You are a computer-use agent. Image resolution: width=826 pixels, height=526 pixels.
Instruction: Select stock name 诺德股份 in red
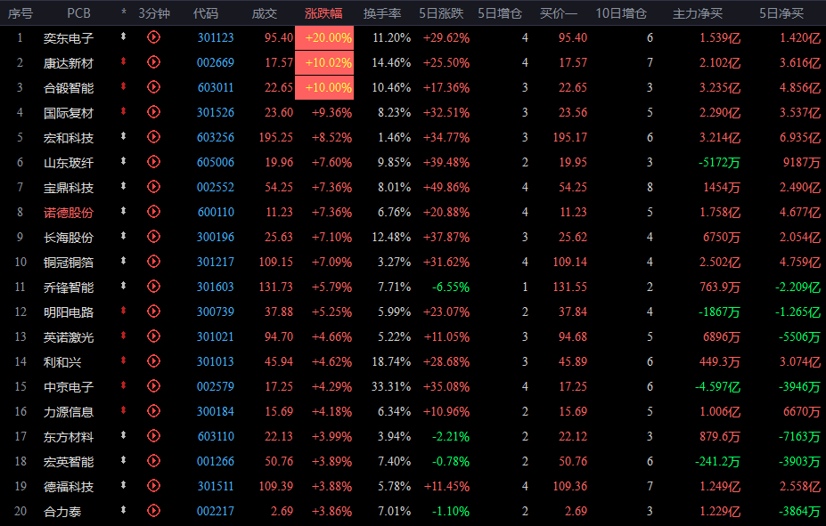coord(69,213)
